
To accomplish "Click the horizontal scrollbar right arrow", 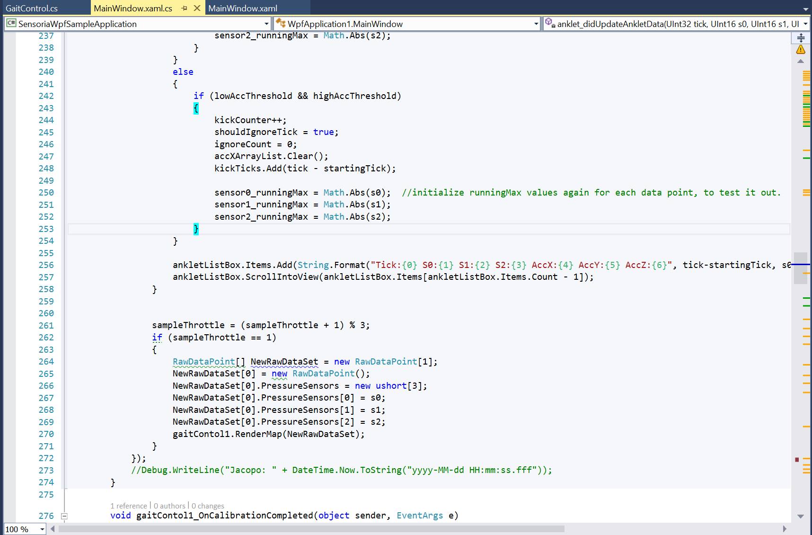I will pos(785,529).
